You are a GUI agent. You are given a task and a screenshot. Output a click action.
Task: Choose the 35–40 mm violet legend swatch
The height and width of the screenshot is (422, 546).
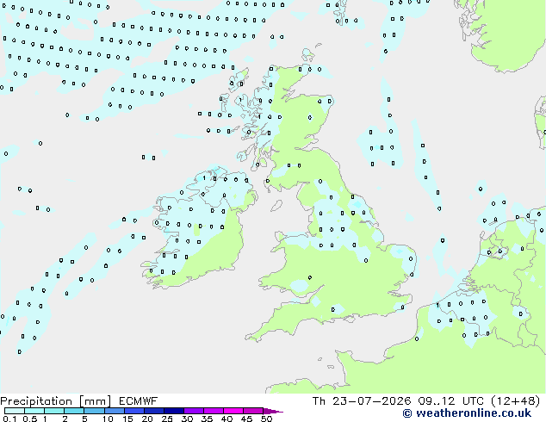[213, 411]
